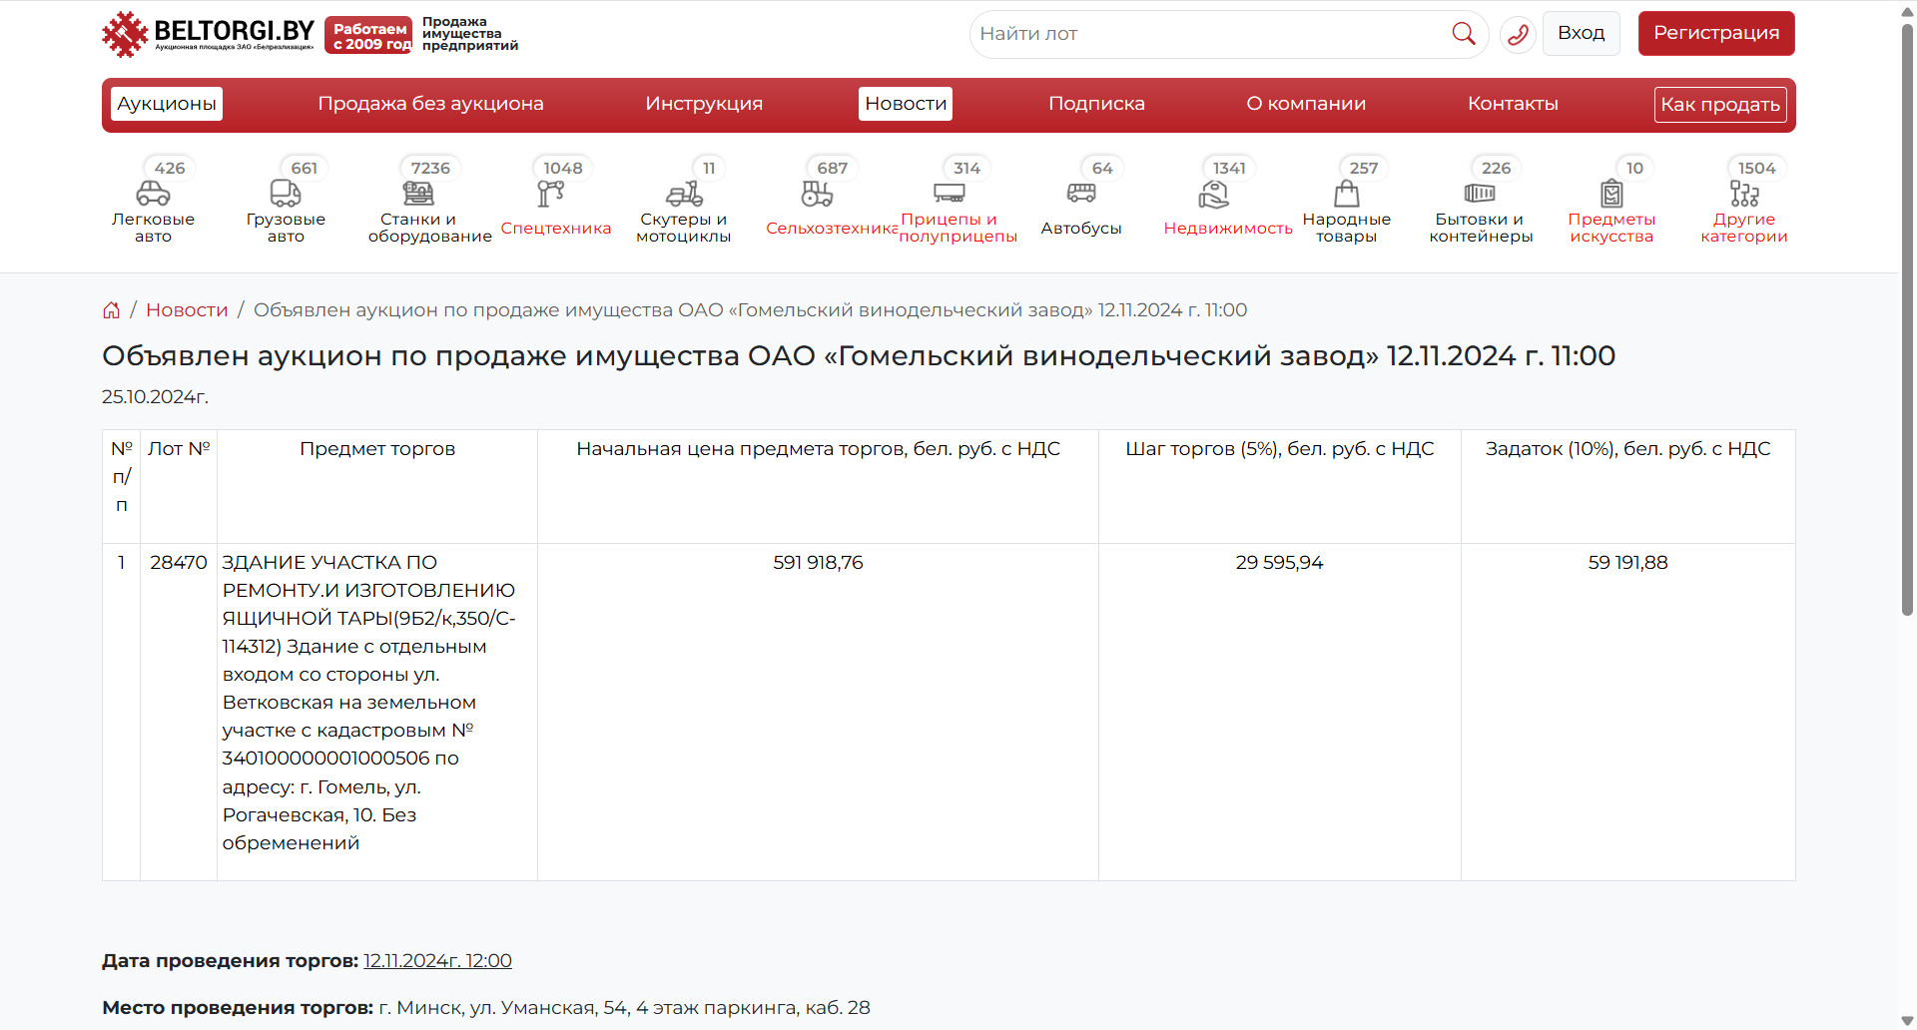The height and width of the screenshot is (1030, 1917).
Task: Open the Подписка menu item
Action: coord(1096,104)
